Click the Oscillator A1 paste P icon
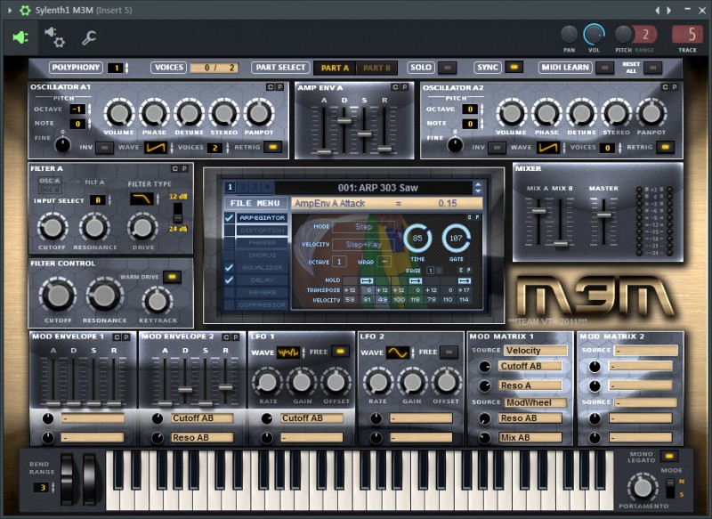Viewport: 712px width, 519px height. click(x=279, y=87)
